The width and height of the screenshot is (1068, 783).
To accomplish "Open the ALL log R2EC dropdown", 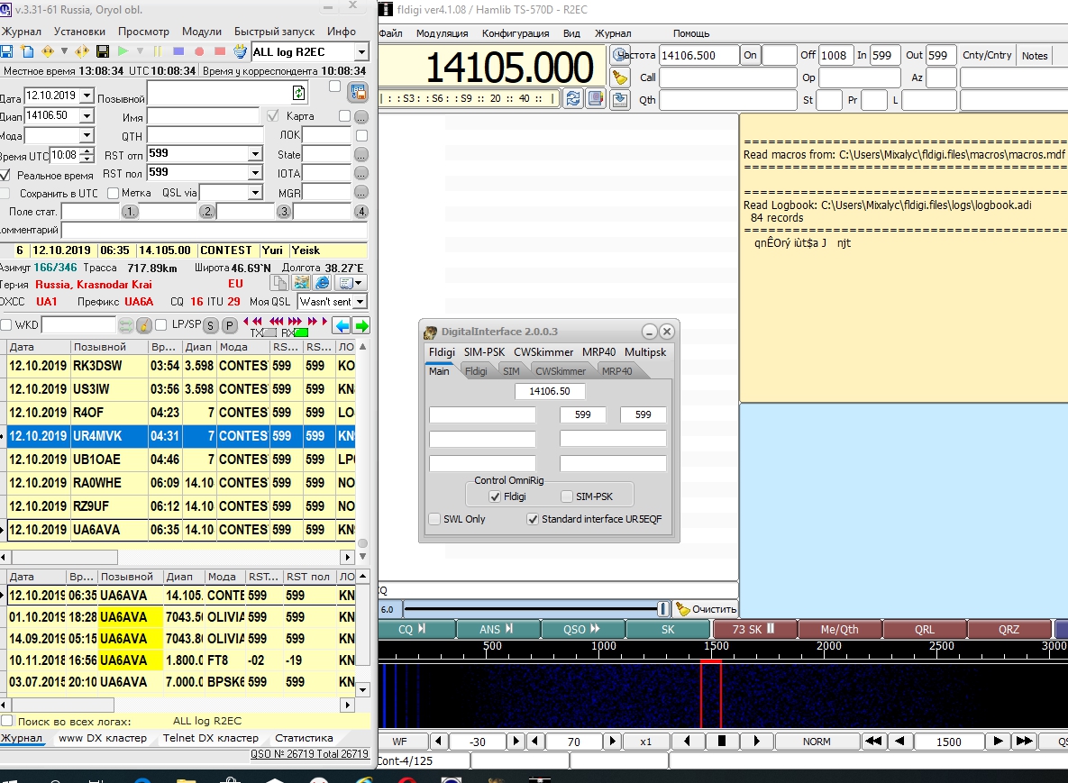I will point(361,52).
